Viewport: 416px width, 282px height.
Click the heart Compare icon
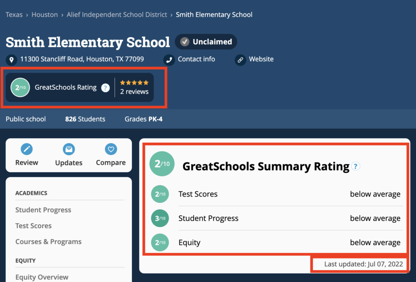(111, 149)
